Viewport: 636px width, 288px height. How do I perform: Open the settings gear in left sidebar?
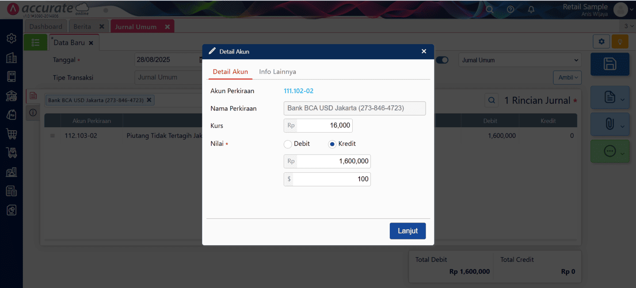11,38
